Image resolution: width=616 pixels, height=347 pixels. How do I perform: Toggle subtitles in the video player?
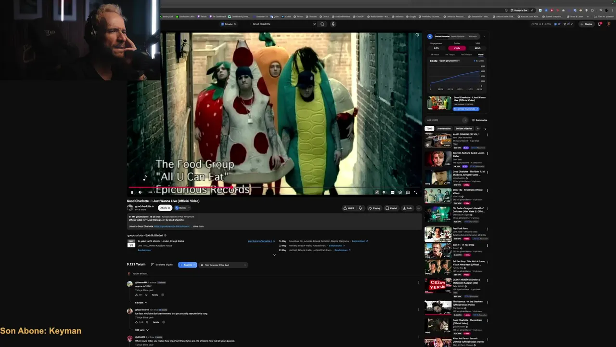[392, 192]
